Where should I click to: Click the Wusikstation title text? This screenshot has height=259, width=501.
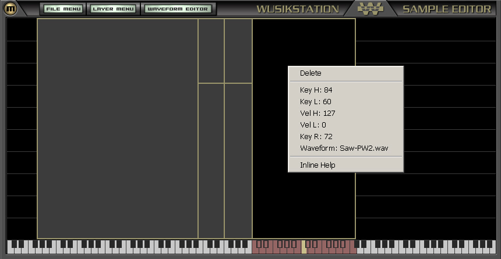[298, 9]
